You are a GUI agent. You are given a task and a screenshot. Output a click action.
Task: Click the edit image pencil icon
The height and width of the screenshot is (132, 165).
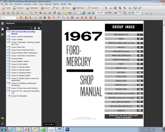coord(140,8)
